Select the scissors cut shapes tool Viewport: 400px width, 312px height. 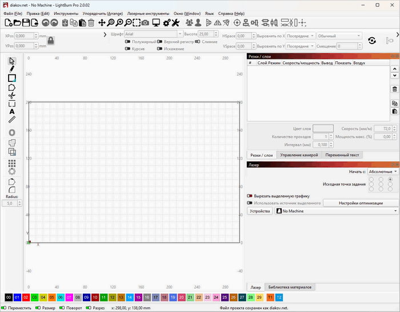click(12, 95)
